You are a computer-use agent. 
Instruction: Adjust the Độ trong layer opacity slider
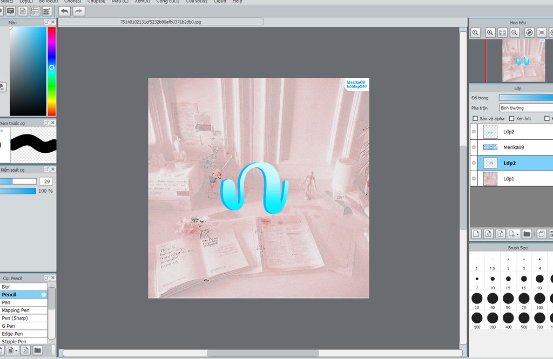click(526, 98)
